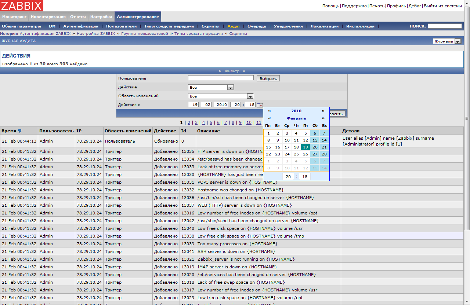This screenshot has height=305, width=470.
Task: Open history link Группы пользователей
Action: coord(145,33)
